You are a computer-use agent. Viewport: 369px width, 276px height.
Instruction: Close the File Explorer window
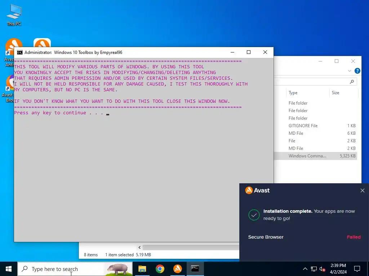(353, 61)
